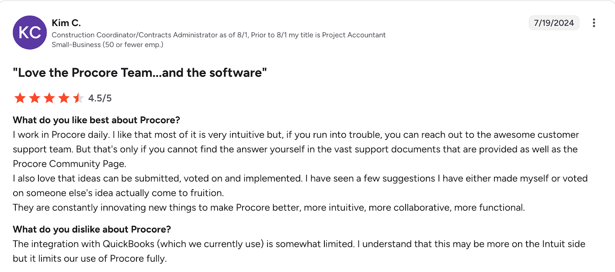Open the review title about Procore Team
The height and width of the screenshot is (272, 615).
pos(140,73)
